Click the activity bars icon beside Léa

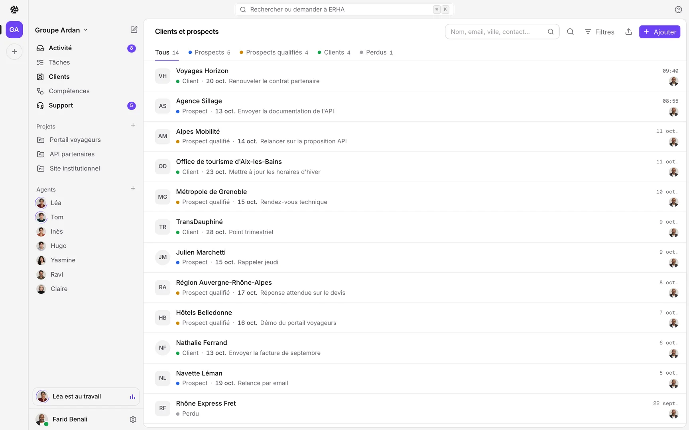pos(132,397)
